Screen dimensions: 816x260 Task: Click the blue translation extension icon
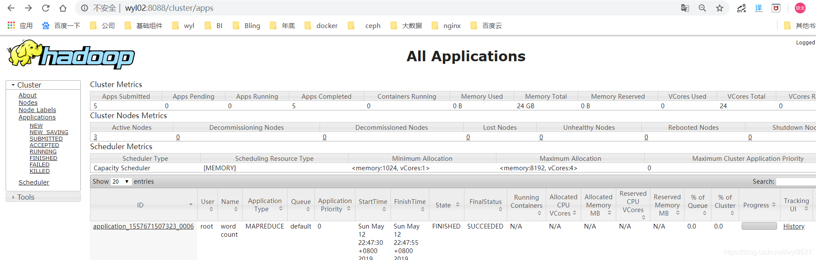759,8
